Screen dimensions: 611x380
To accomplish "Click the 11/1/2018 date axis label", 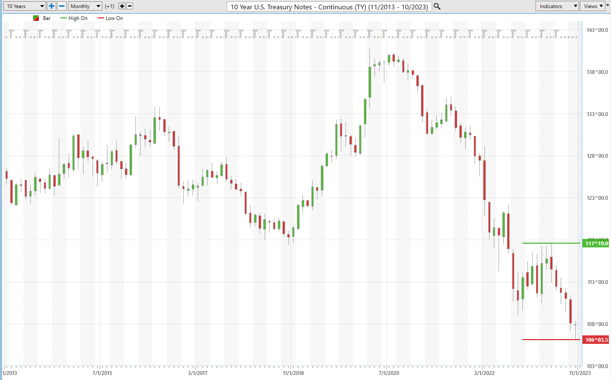I will (294, 373).
